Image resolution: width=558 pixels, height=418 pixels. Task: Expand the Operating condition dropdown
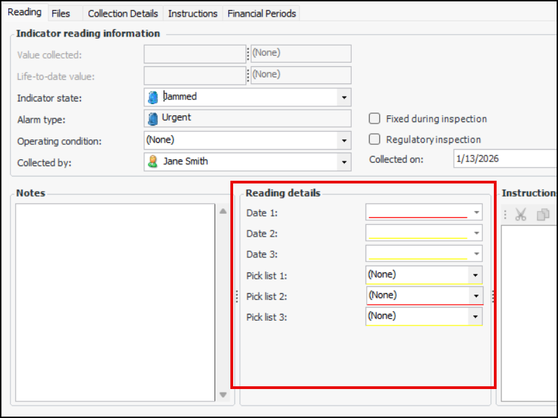click(344, 140)
